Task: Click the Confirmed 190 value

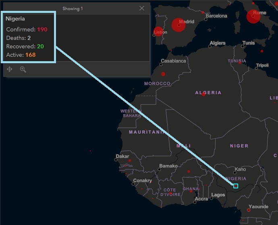Action: (x=42, y=29)
